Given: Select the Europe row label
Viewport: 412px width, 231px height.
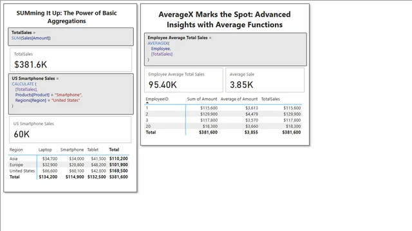Looking at the screenshot, I should tap(16, 165).
